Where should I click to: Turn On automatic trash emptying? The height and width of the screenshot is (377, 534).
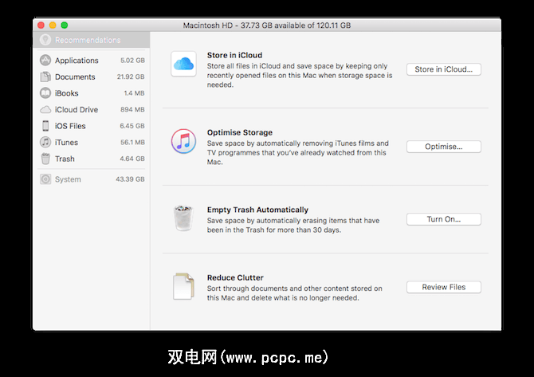click(x=444, y=219)
